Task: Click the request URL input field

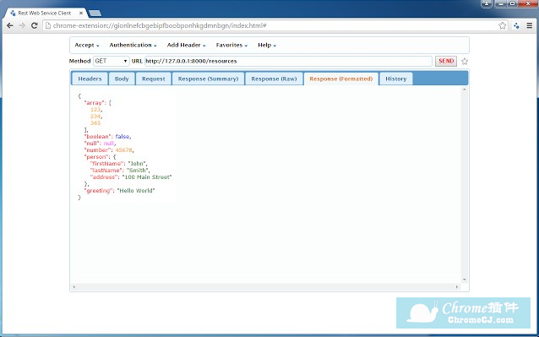Action: coord(288,61)
